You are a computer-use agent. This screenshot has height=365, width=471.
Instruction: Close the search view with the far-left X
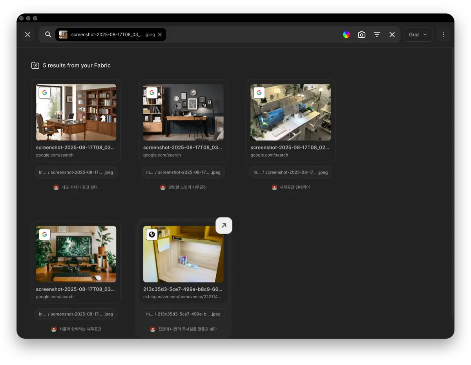(x=27, y=35)
